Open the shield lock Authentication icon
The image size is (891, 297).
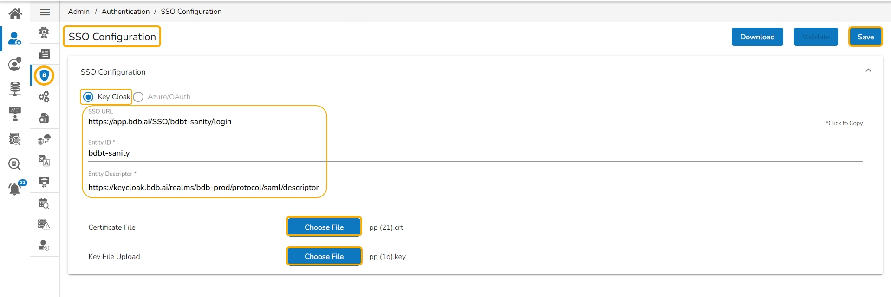[44, 76]
